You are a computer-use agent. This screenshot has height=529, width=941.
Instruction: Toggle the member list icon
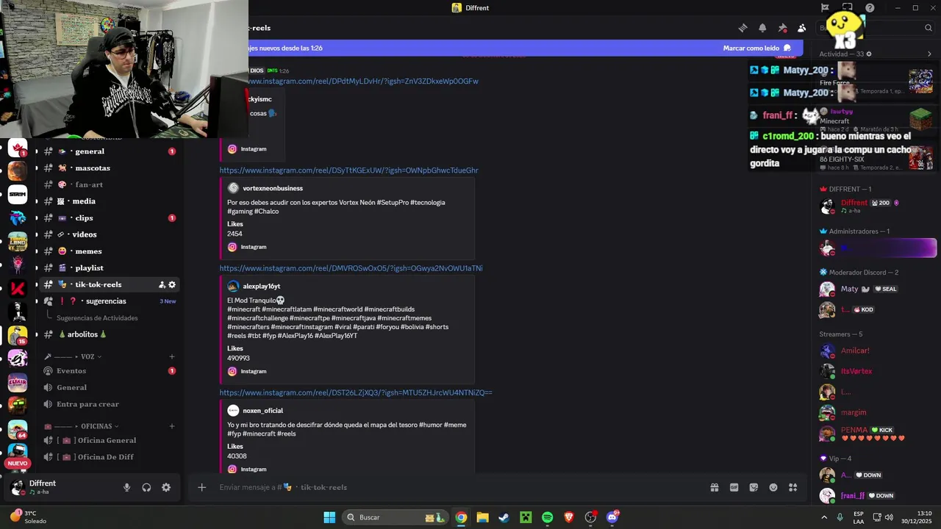(x=802, y=28)
